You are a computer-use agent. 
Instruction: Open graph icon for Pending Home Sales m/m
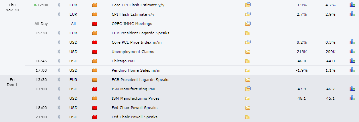(x=352, y=70)
